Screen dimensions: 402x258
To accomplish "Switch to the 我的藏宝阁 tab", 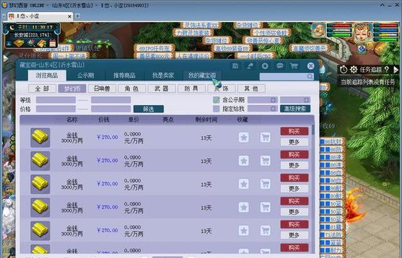I will click(202, 75).
